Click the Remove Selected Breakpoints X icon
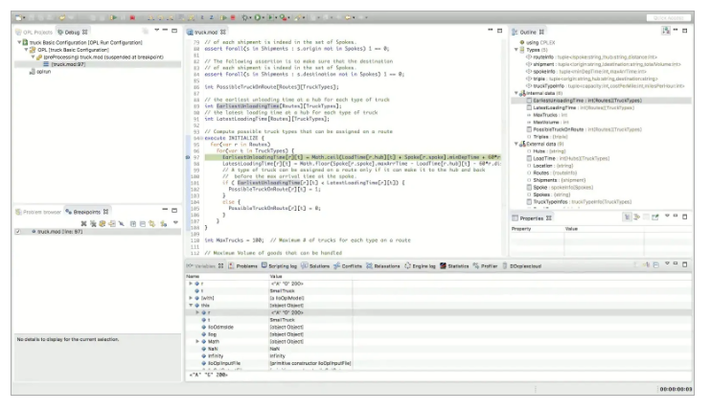 point(84,222)
